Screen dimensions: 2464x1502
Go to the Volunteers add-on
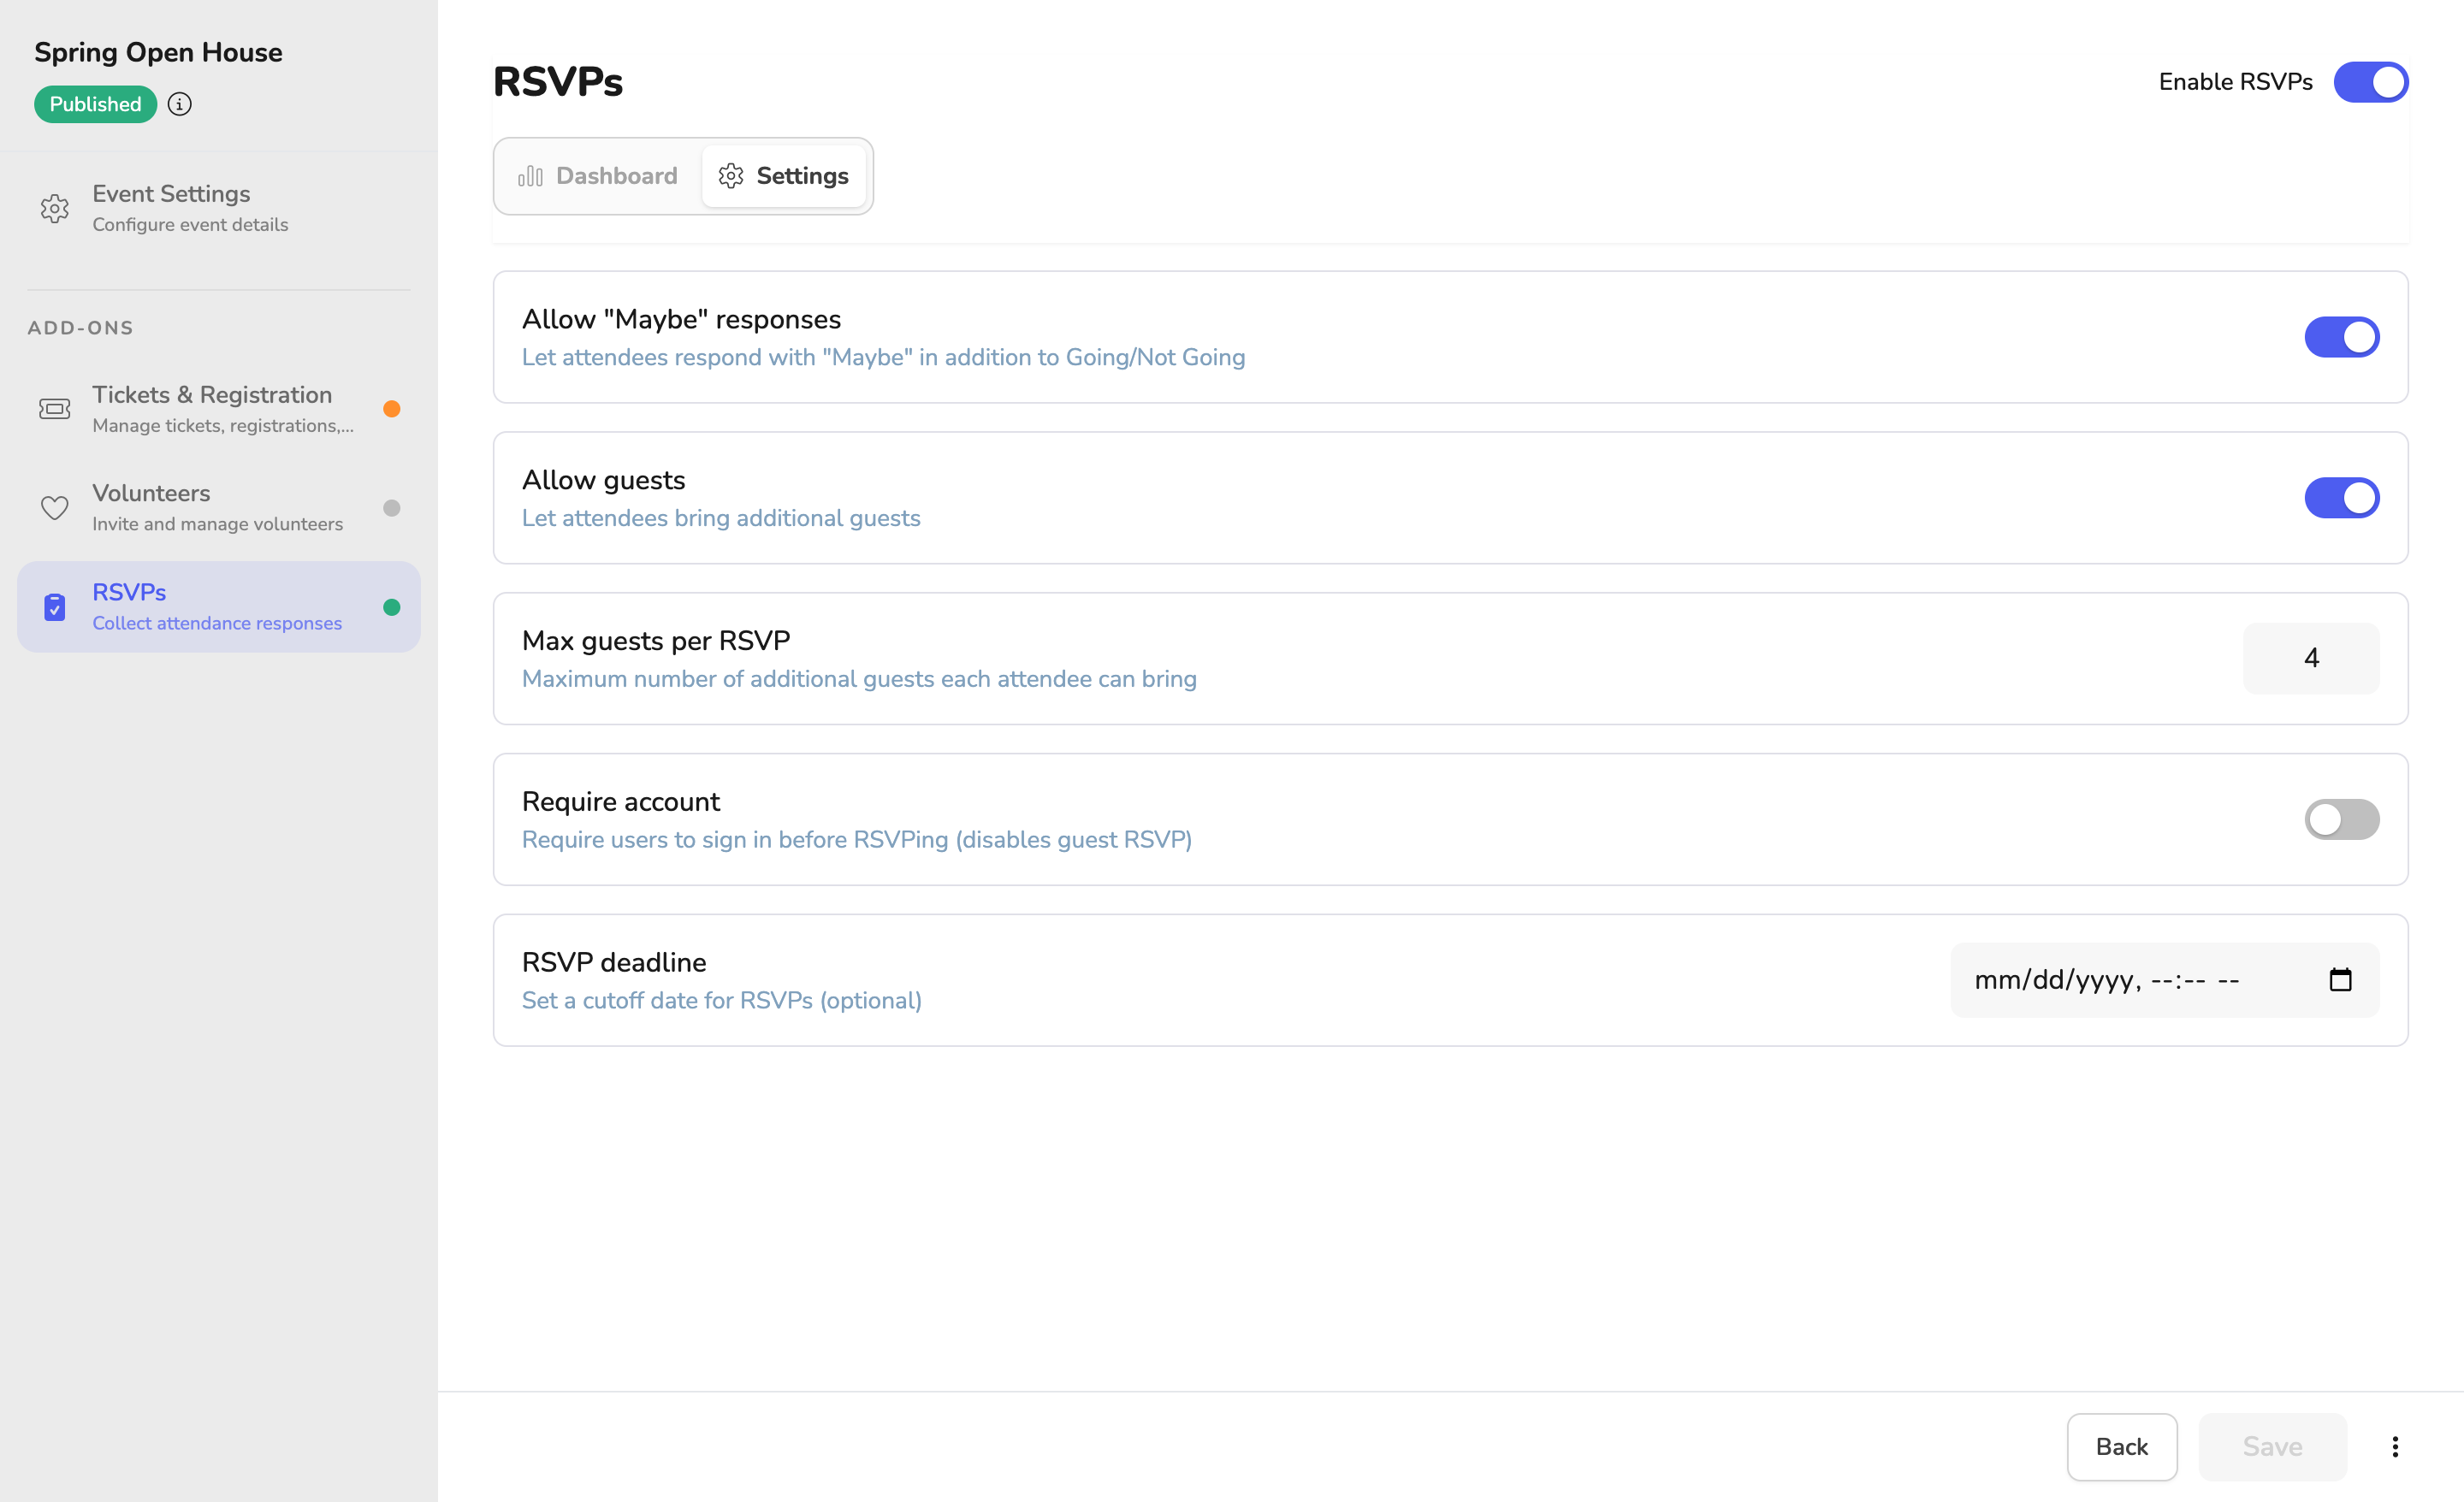(x=219, y=508)
